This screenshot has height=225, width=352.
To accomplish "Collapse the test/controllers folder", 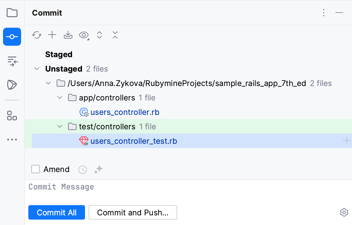I will 60,127.
